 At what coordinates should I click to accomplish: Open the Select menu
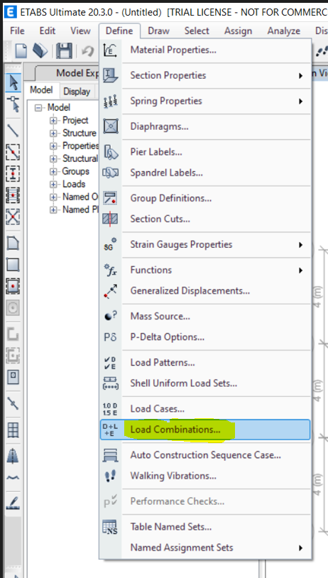[x=197, y=31]
